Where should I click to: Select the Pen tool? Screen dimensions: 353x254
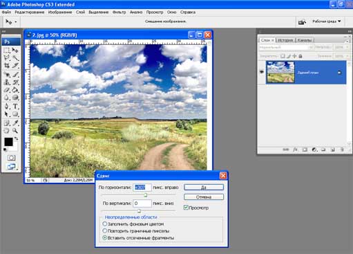(7, 107)
